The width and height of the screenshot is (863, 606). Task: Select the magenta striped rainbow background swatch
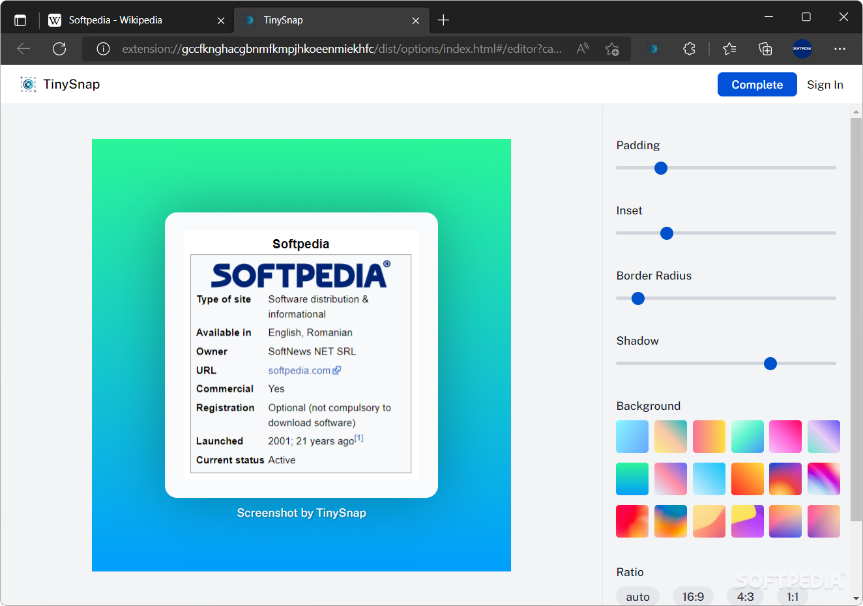(824, 479)
